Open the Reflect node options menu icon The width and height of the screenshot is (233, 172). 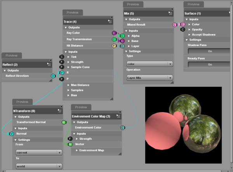pos(49,65)
